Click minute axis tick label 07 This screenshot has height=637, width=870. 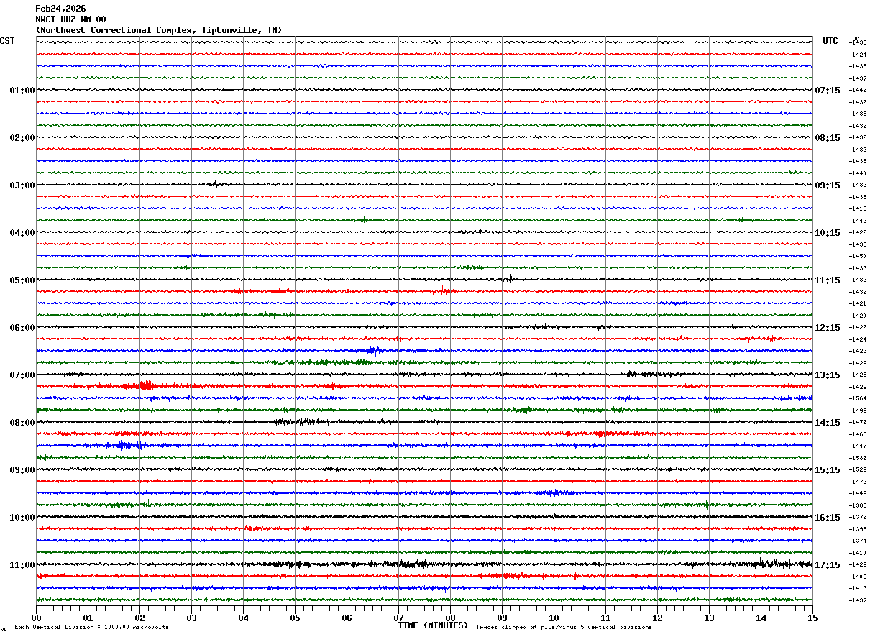398,618
